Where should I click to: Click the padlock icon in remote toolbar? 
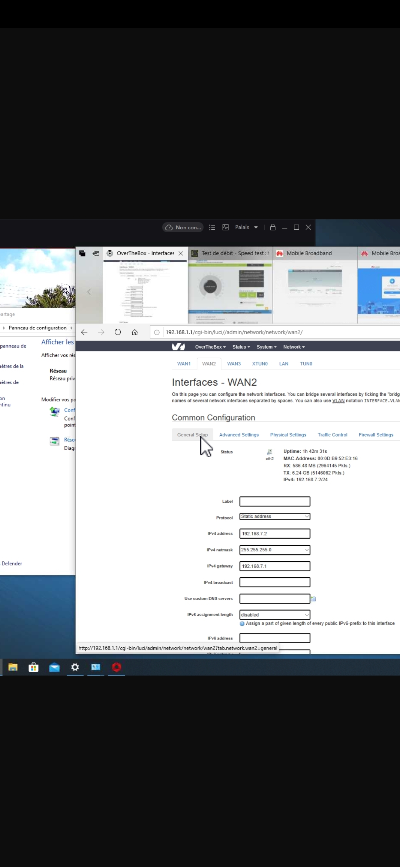tap(273, 227)
